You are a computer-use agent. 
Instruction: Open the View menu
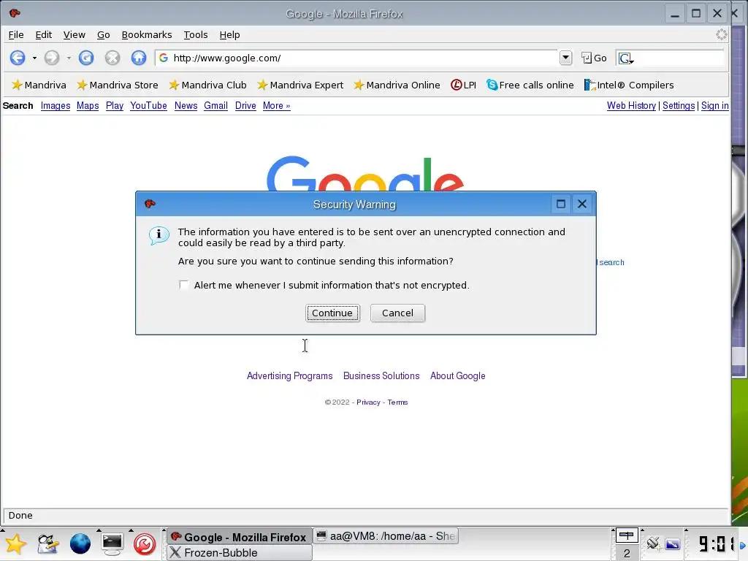click(74, 35)
